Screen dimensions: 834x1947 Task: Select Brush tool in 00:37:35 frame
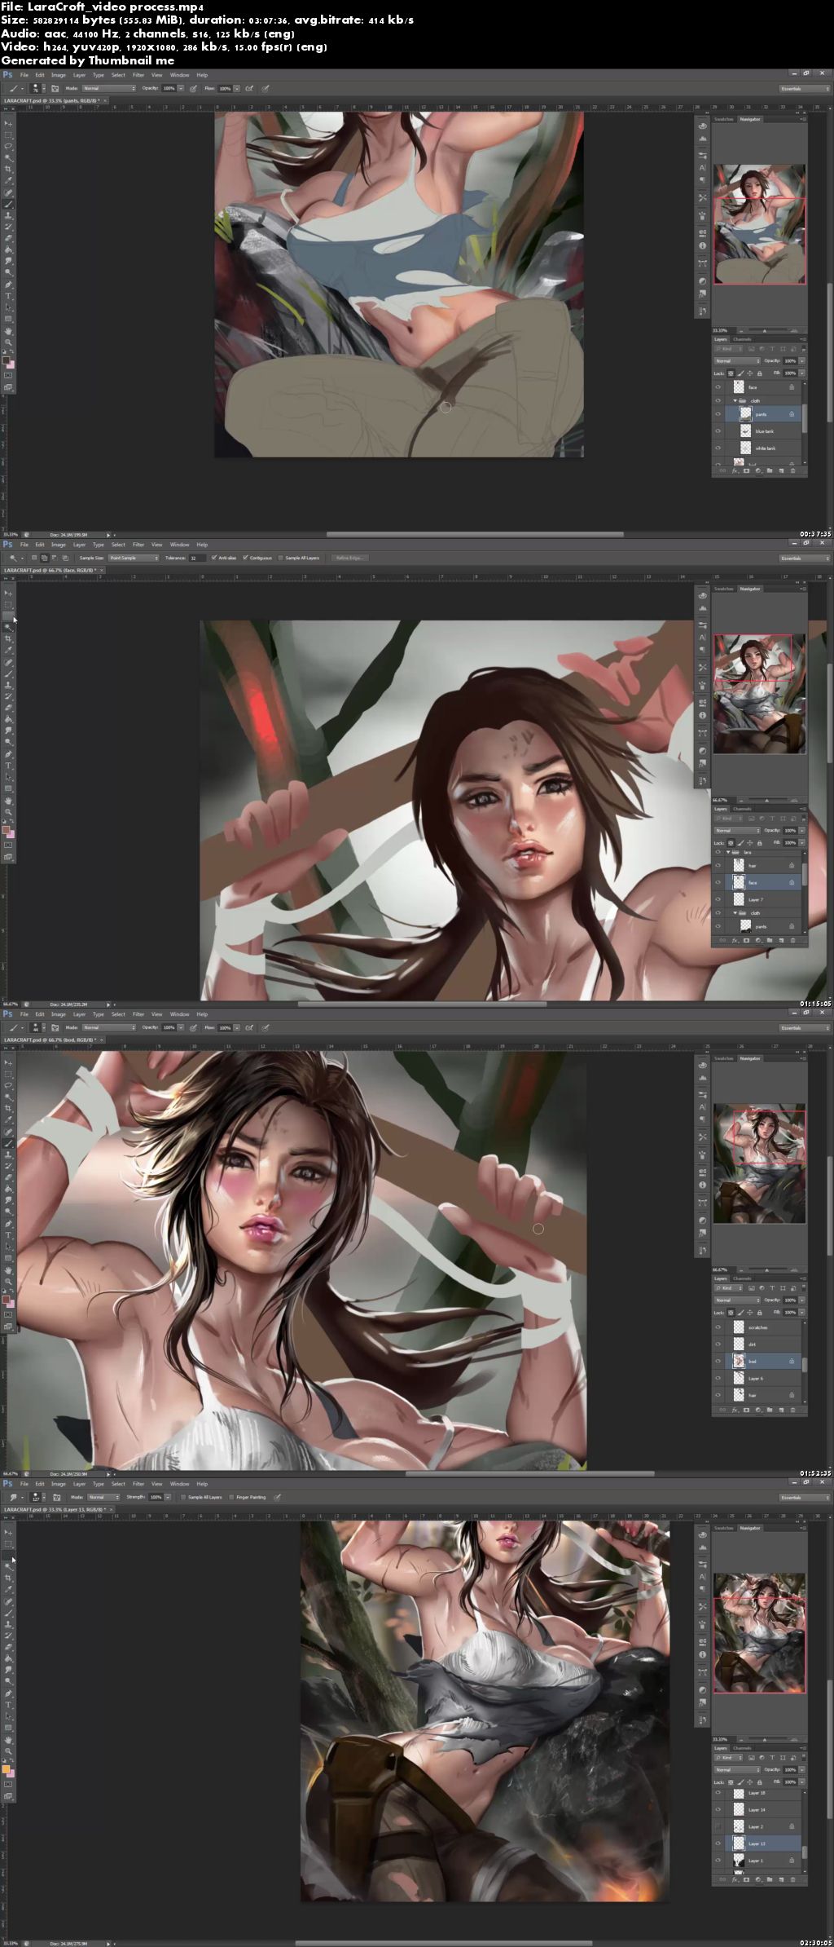(x=8, y=203)
